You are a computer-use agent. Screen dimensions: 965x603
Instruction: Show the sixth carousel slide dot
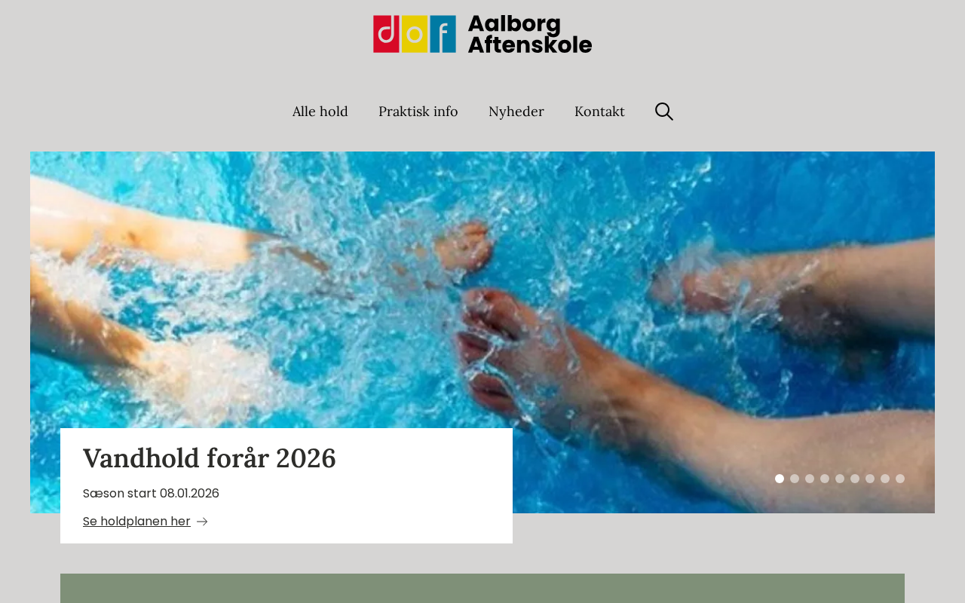click(855, 479)
